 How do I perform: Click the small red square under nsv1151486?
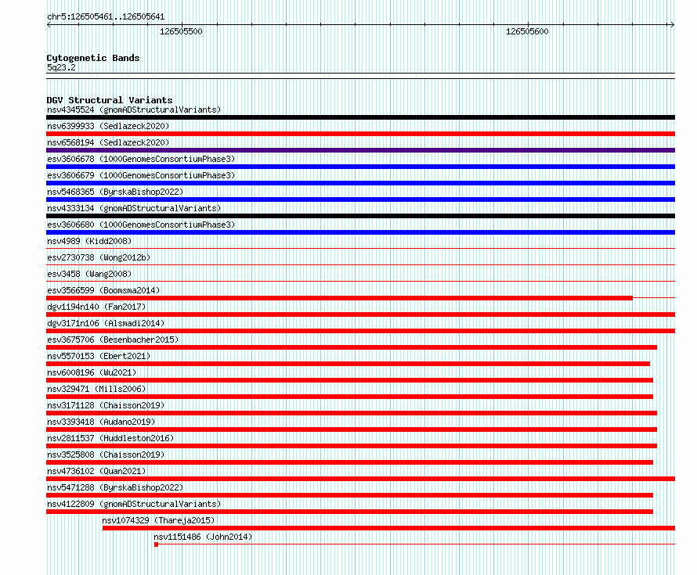point(156,544)
